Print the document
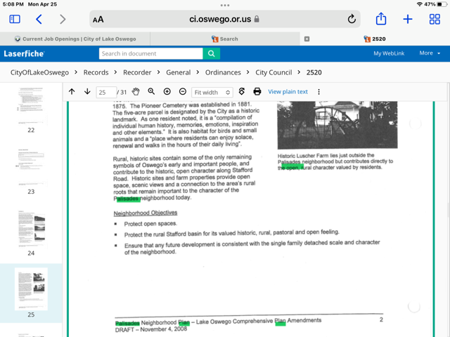The image size is (450, 337). (257, 92)
